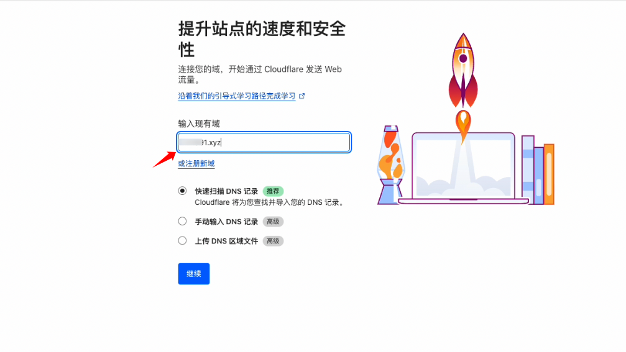Click the 手动输入 DNS 记录 label text
The image size is (626, 352).
[226, 222]
